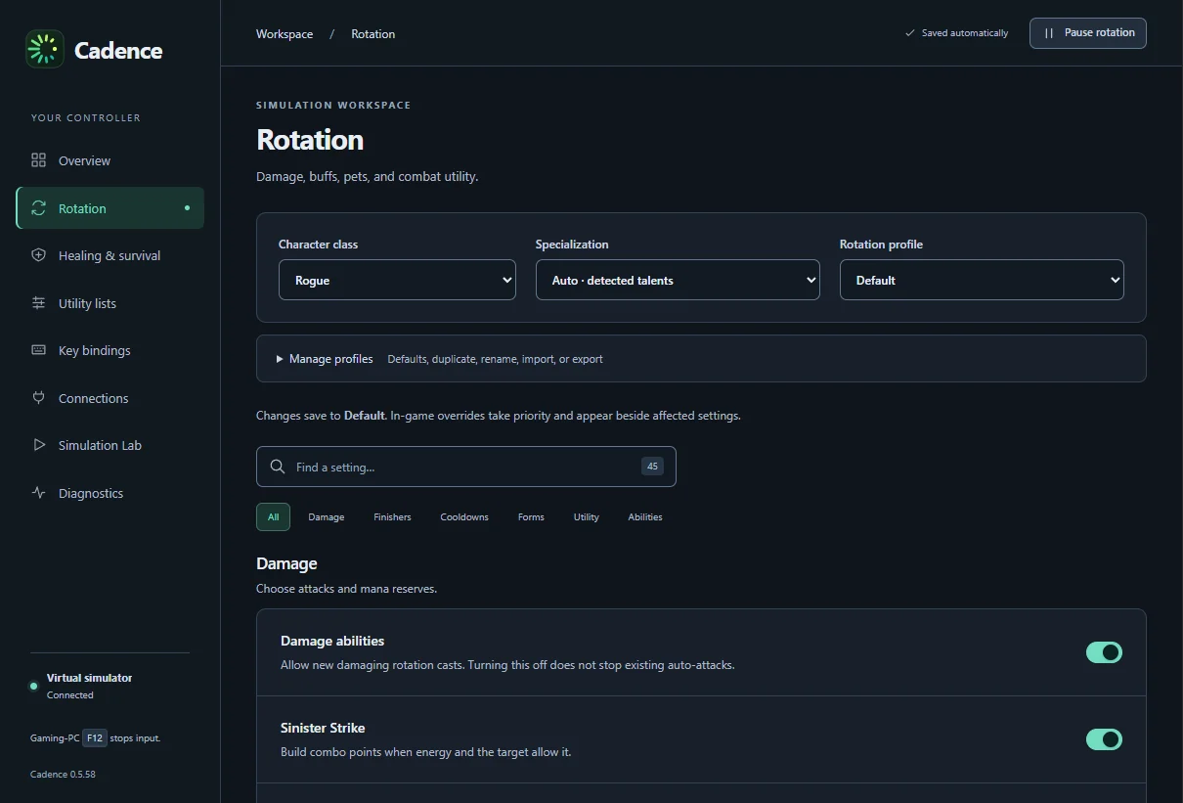Image resolution: width=1183 pixels, height=803 pixels.
Task: Open Simulation Lab page
Action: point(110,445)
